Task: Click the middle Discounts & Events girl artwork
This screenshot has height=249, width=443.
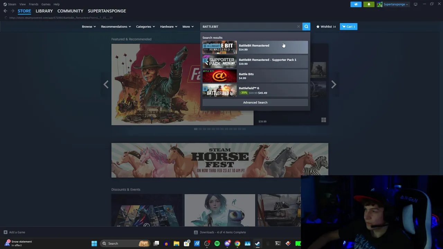Action: point(220,210)
